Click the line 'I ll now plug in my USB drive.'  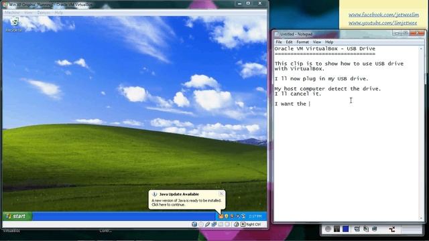[322, 79]
